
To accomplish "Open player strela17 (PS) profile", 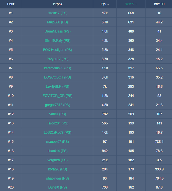I will click(58, 13).
